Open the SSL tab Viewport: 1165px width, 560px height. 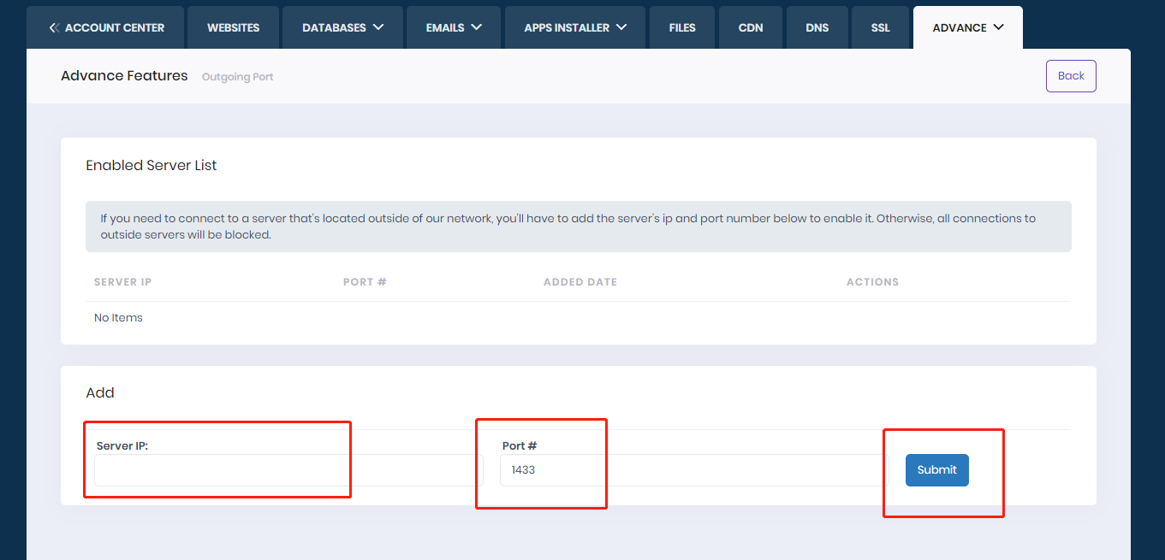880,28
